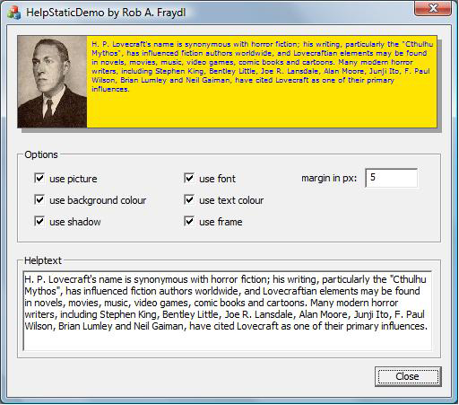This screenshot has height=405, width=459.
Task: Disable the 'use shadow' checkbox
Action: 39,221
